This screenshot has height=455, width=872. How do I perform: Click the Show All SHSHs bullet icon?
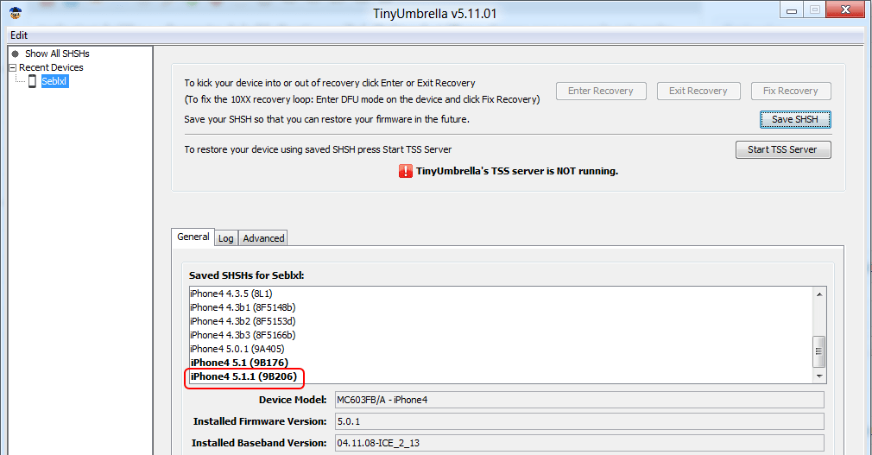tap(15, 54)
